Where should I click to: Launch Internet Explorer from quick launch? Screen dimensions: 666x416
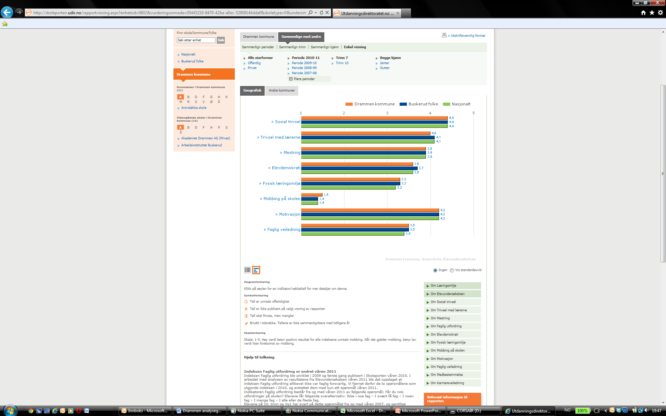(x=55, y=411)
